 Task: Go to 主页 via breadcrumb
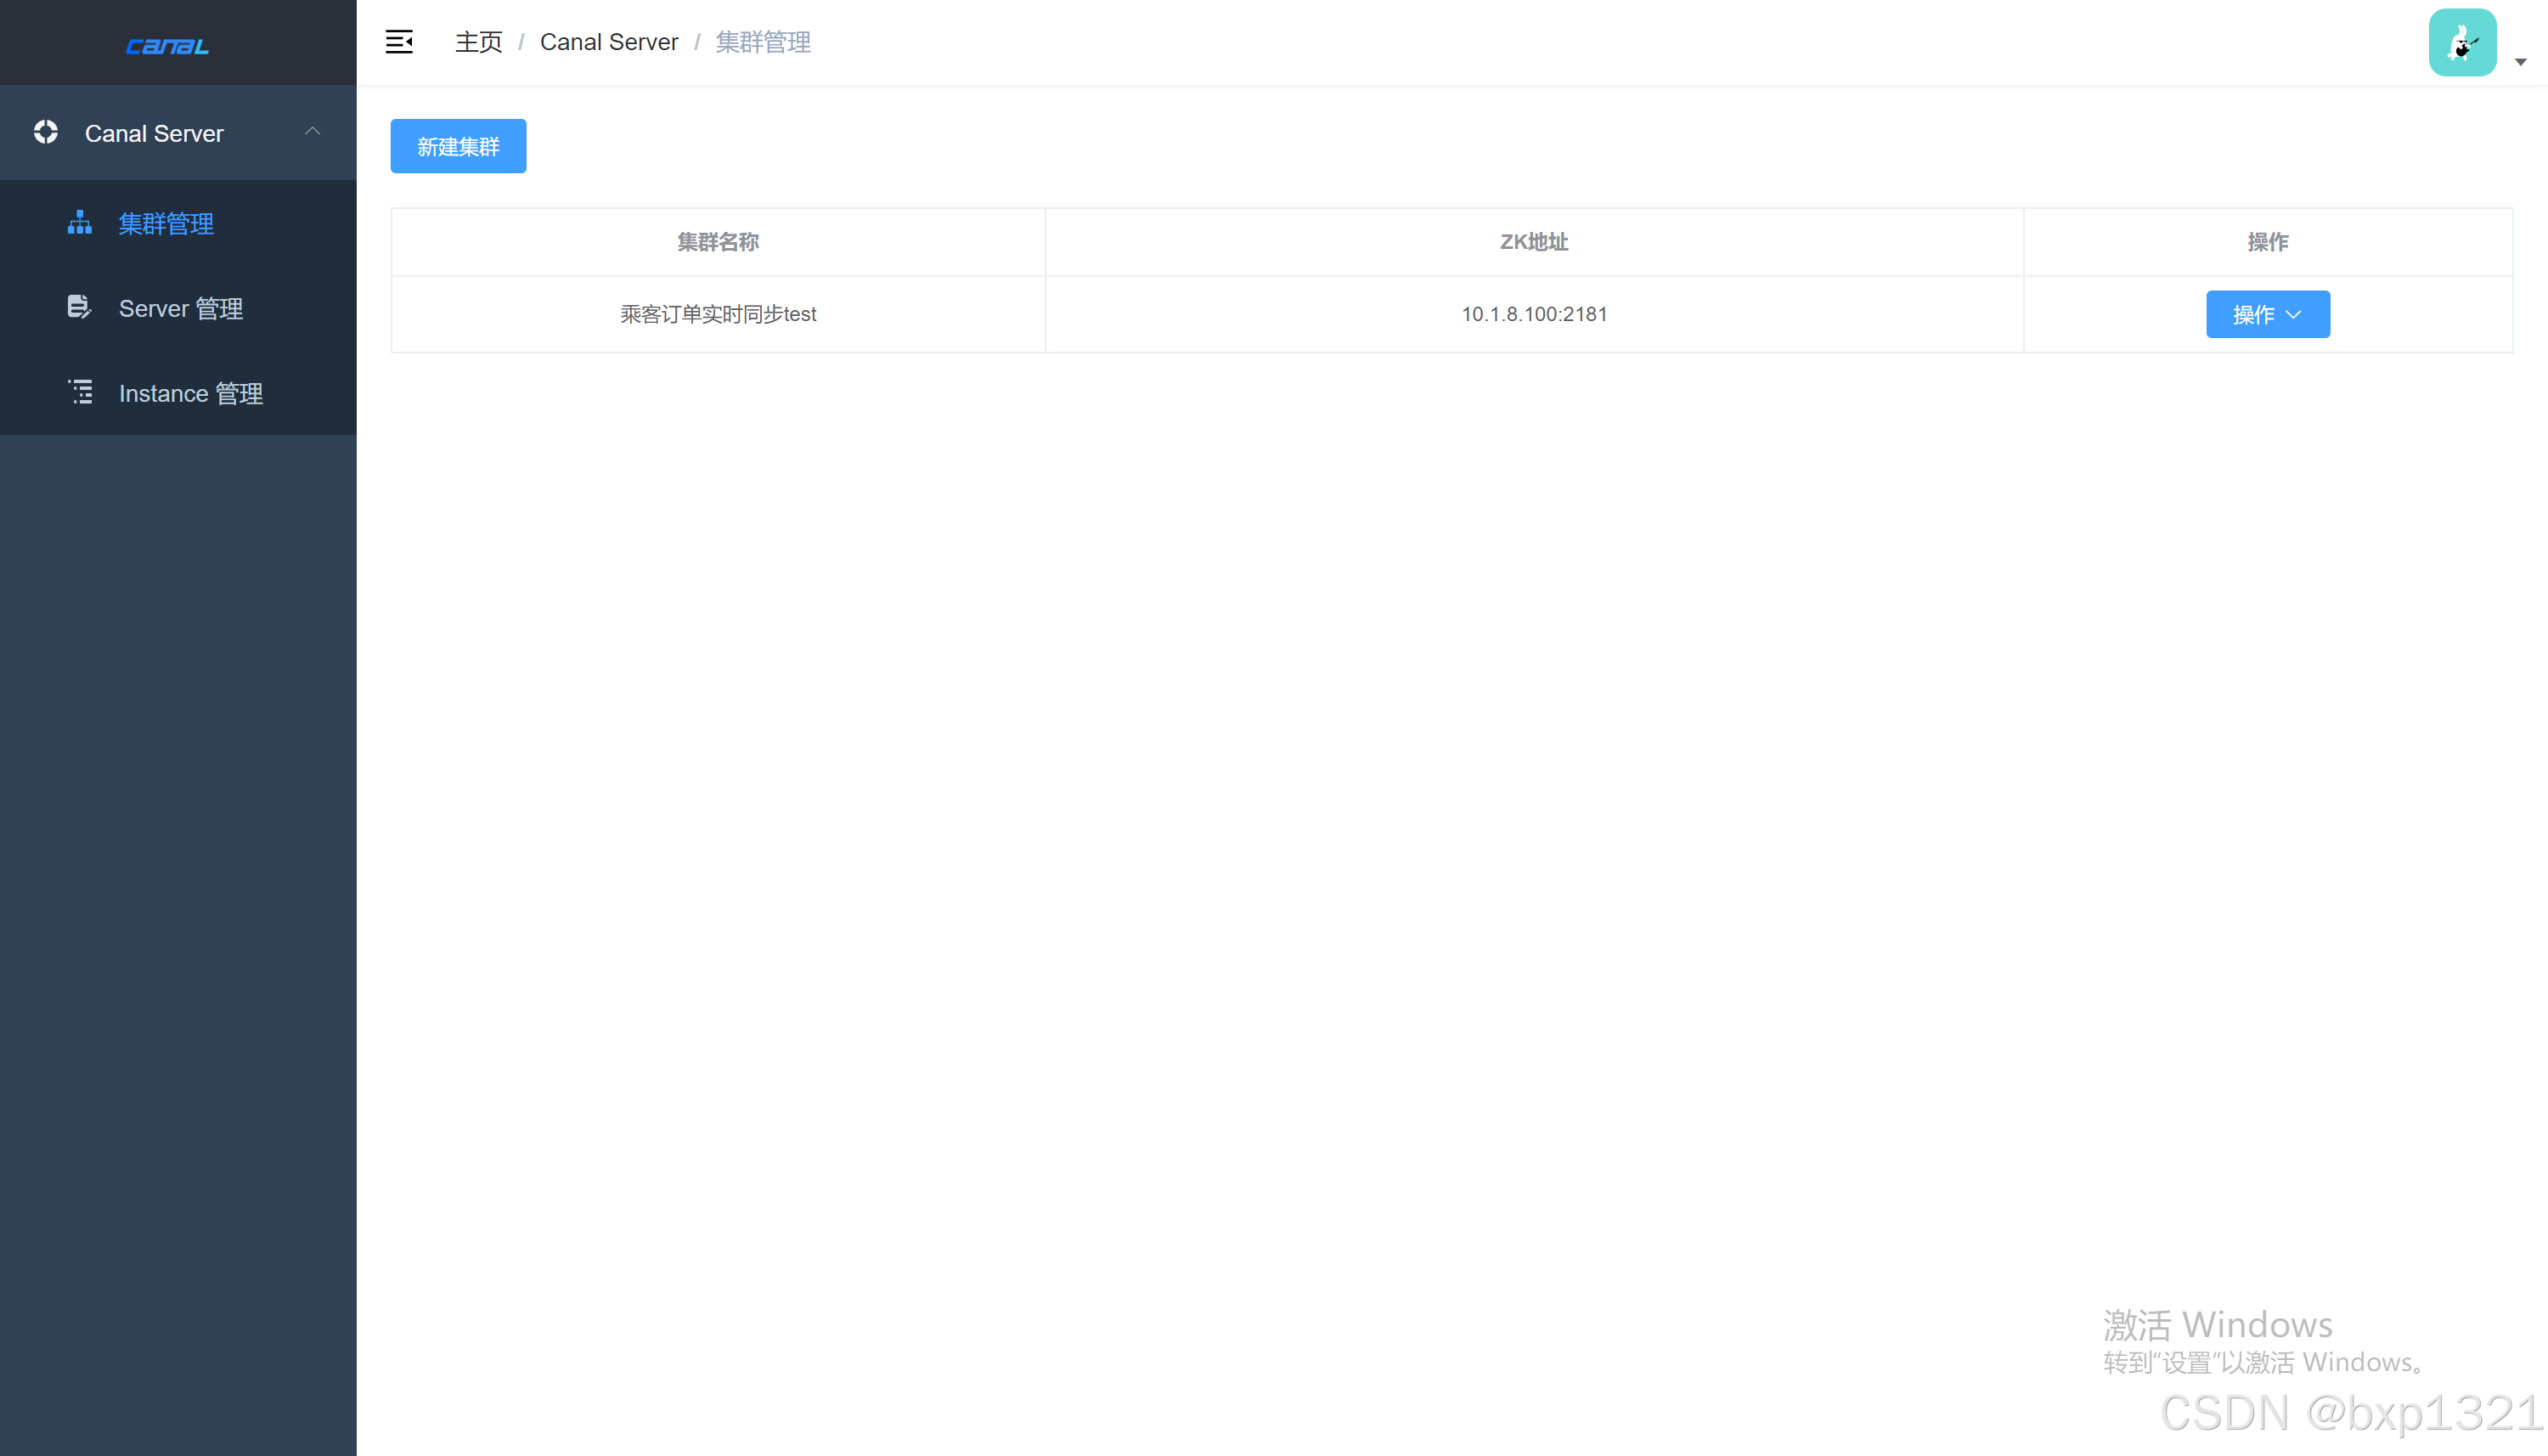tap(479, 42)
